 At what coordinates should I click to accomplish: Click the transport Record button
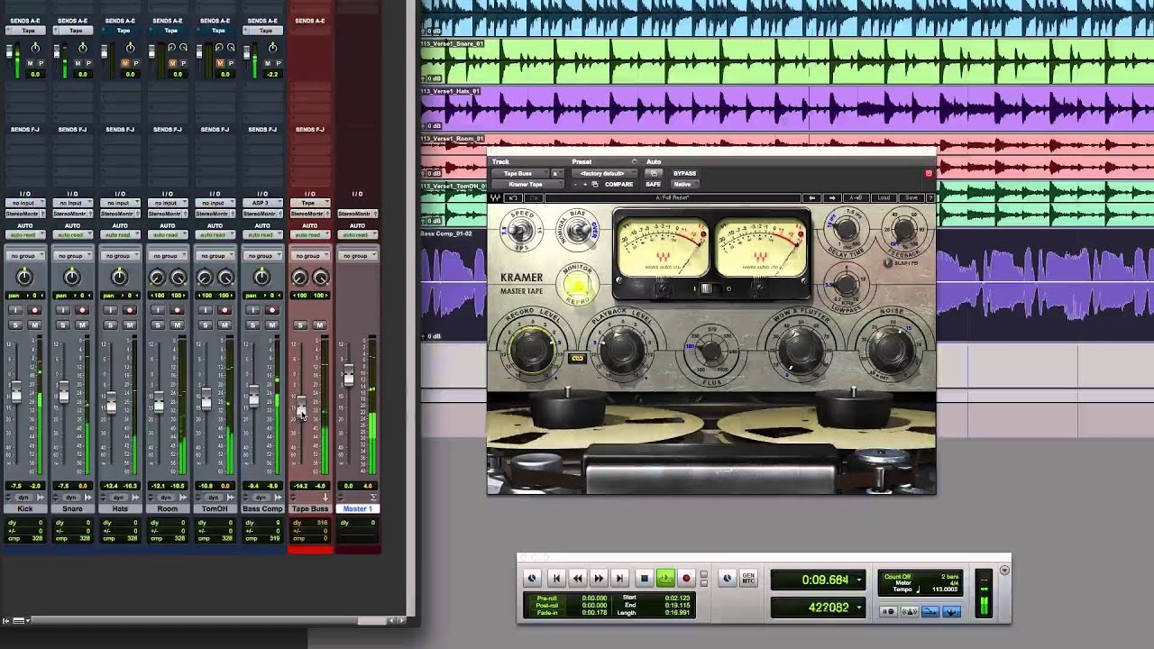coord(686,578)
